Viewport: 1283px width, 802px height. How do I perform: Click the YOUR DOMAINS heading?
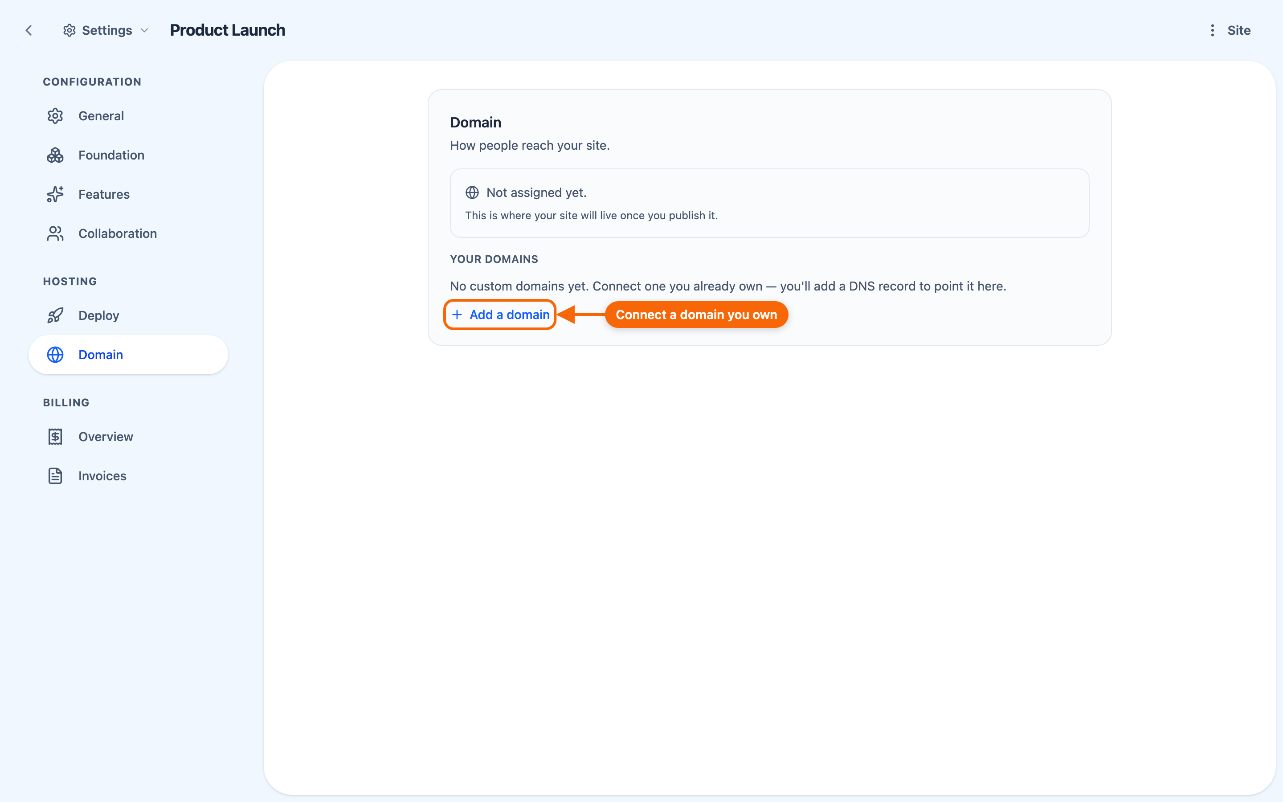[494, 259]
